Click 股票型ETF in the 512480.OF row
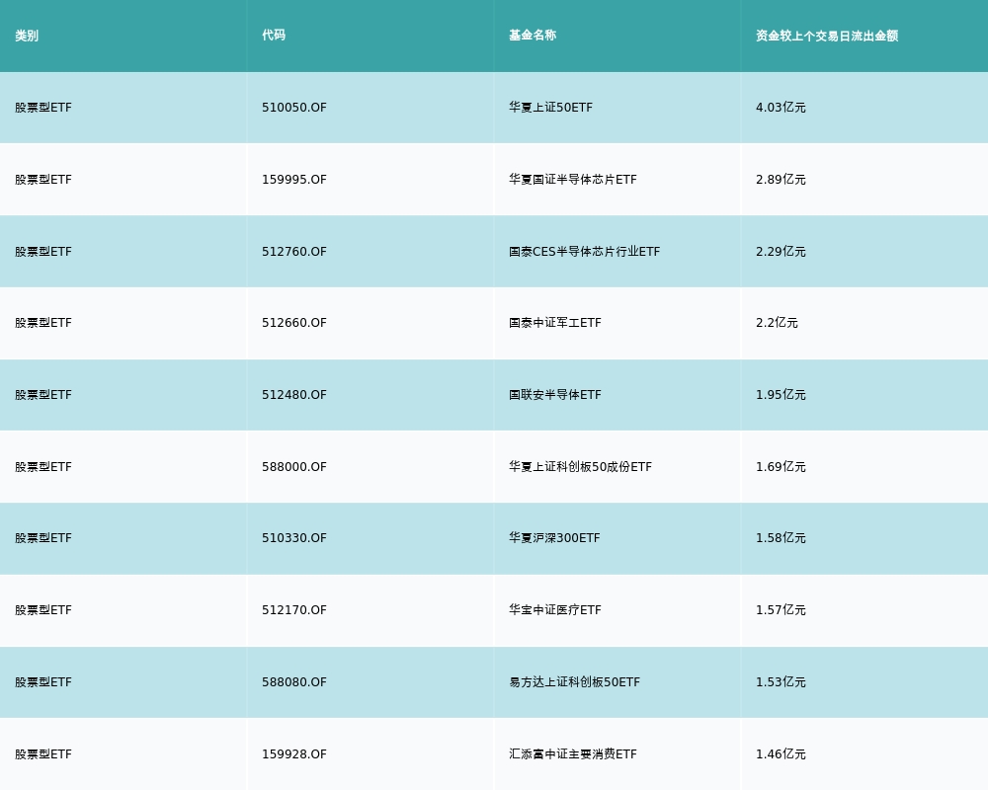Screen dimensions: 988x790 click(x=43, y=395)
